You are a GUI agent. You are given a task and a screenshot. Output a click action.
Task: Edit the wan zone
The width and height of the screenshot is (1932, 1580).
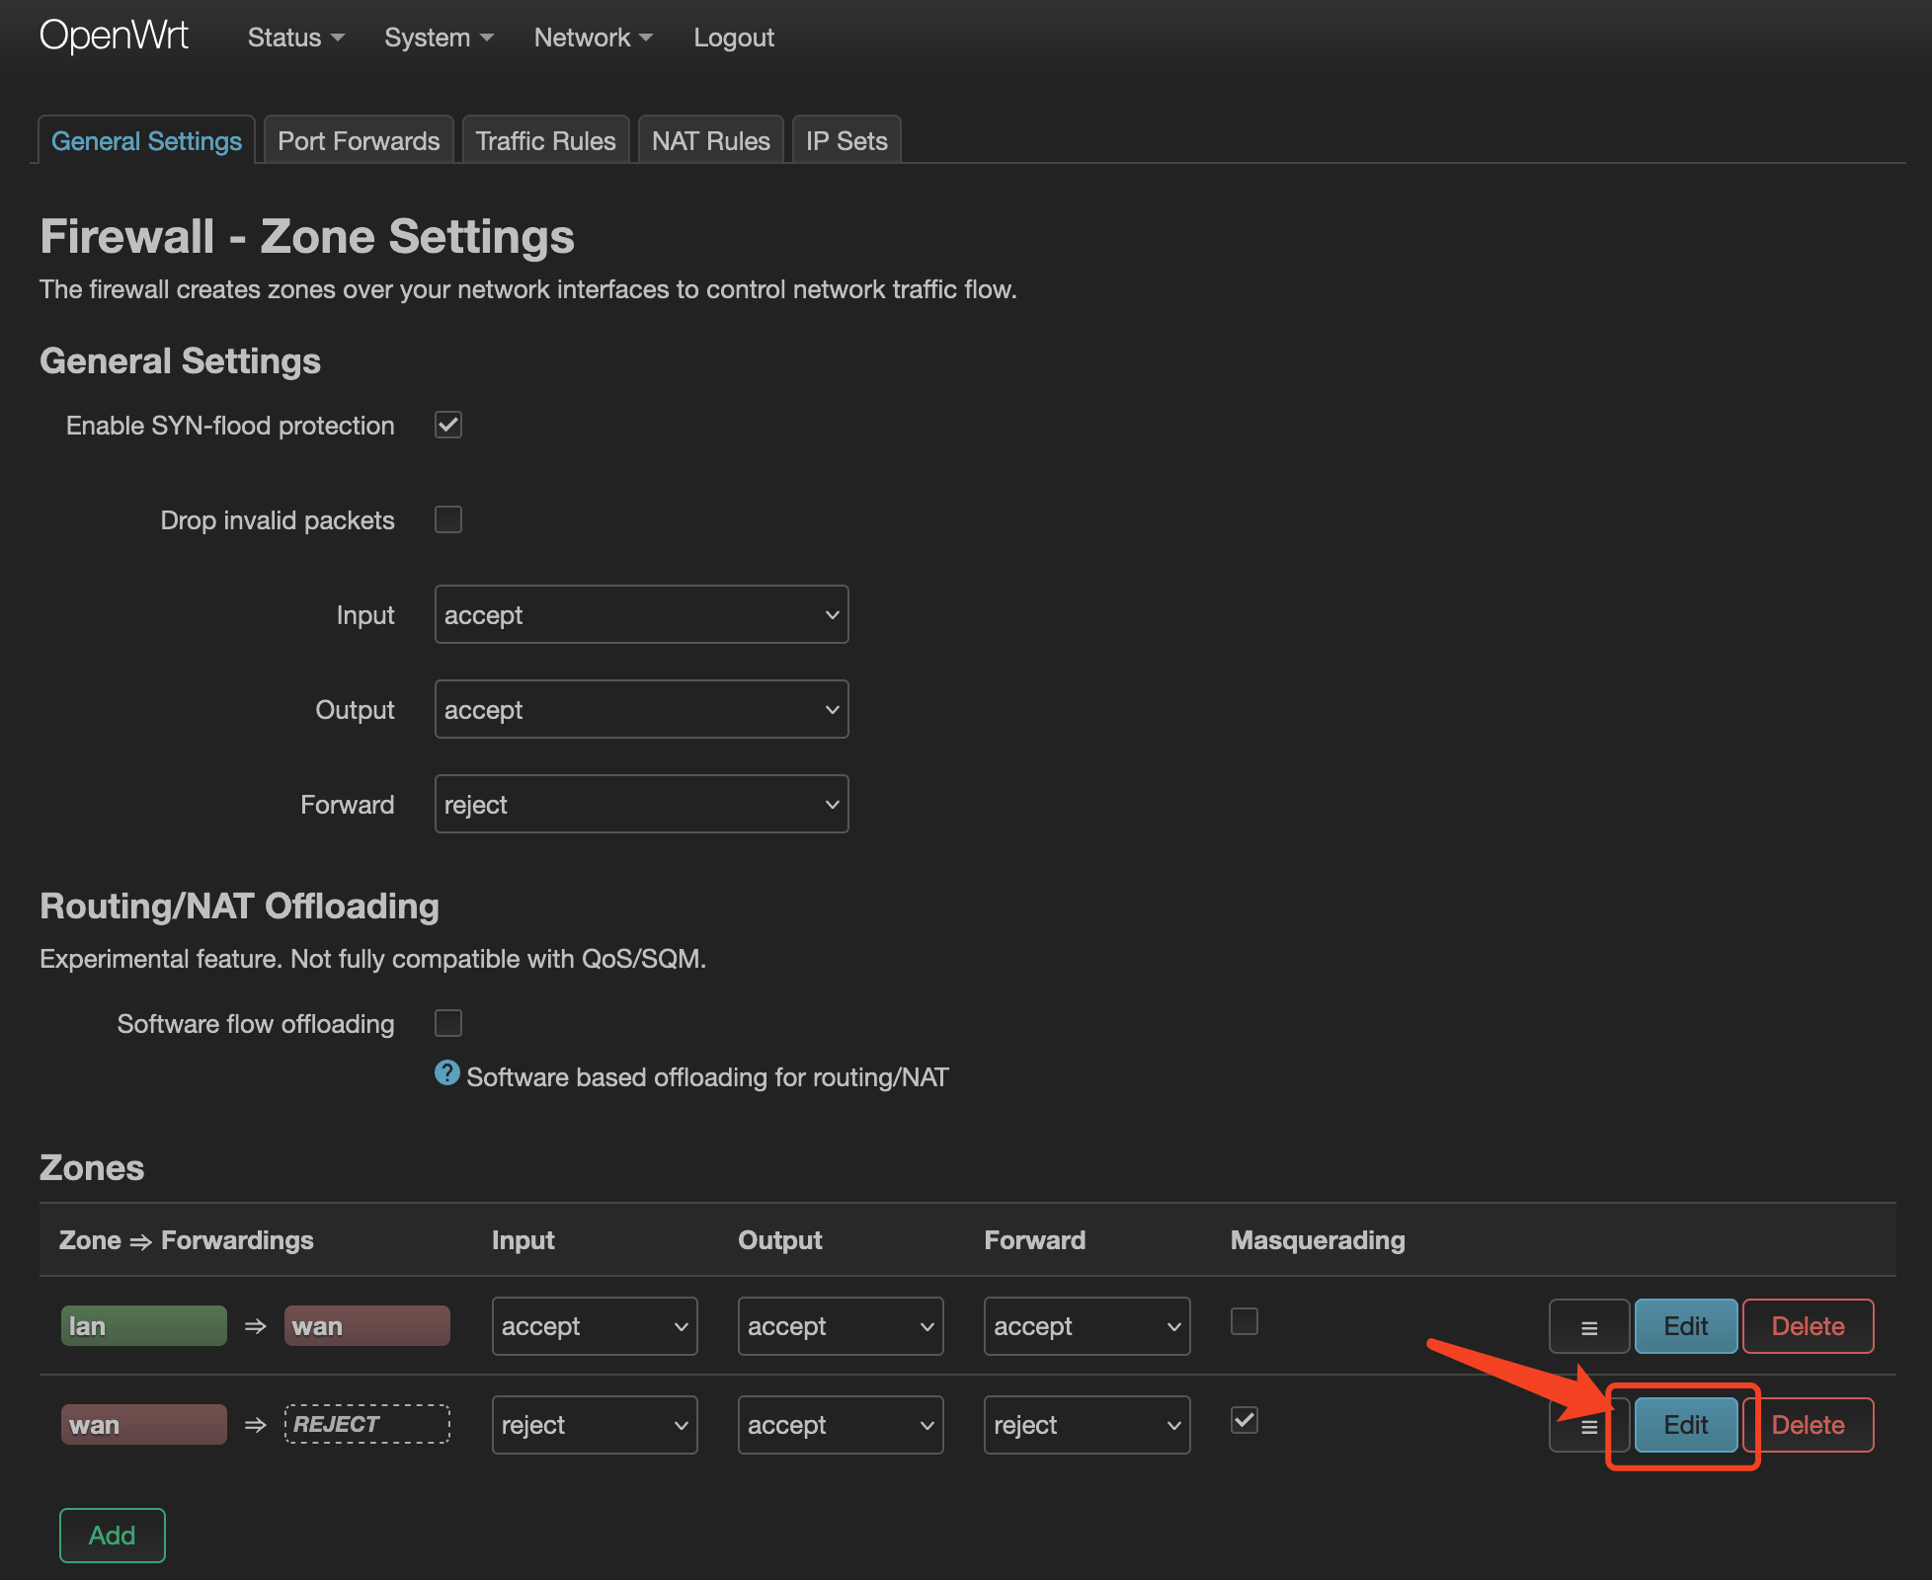click(x=1685, y=1425)
